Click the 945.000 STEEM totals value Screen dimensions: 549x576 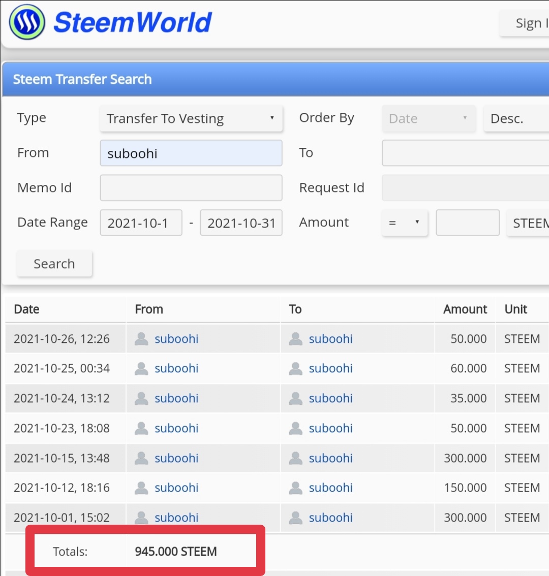point(176,552)
